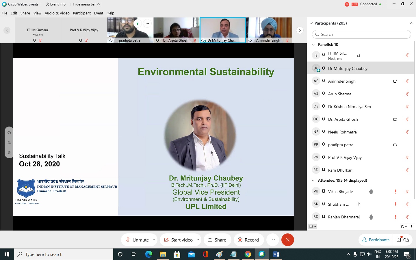Open Microsoft Word from the taskbar
This screenshot has height=260, width=416.
pos(276,254)
